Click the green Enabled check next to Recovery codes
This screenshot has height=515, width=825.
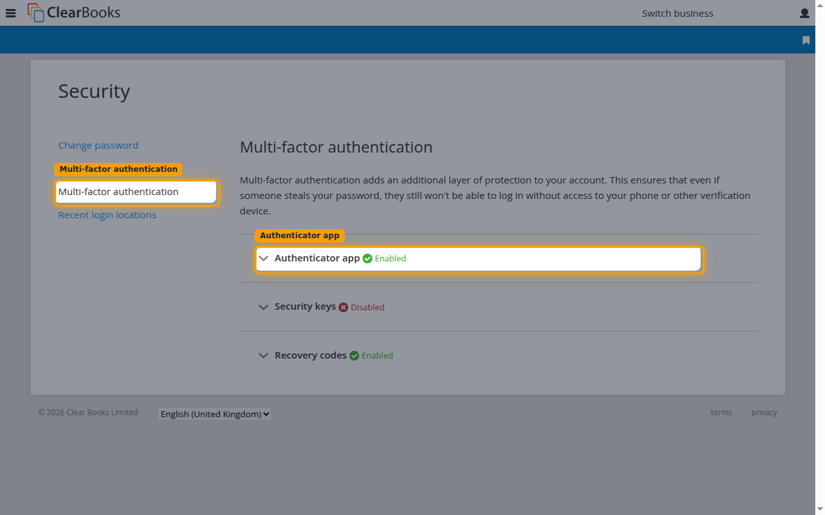[x=354, y=355]
